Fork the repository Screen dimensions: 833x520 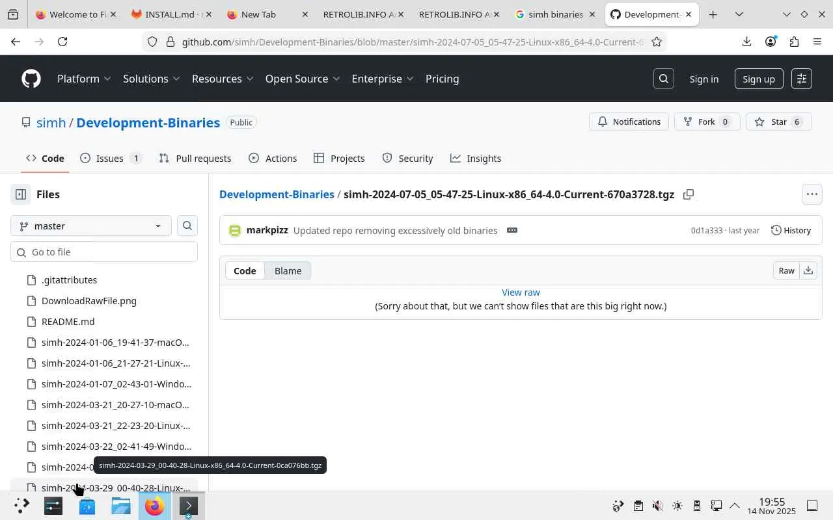tap(707, 122)
